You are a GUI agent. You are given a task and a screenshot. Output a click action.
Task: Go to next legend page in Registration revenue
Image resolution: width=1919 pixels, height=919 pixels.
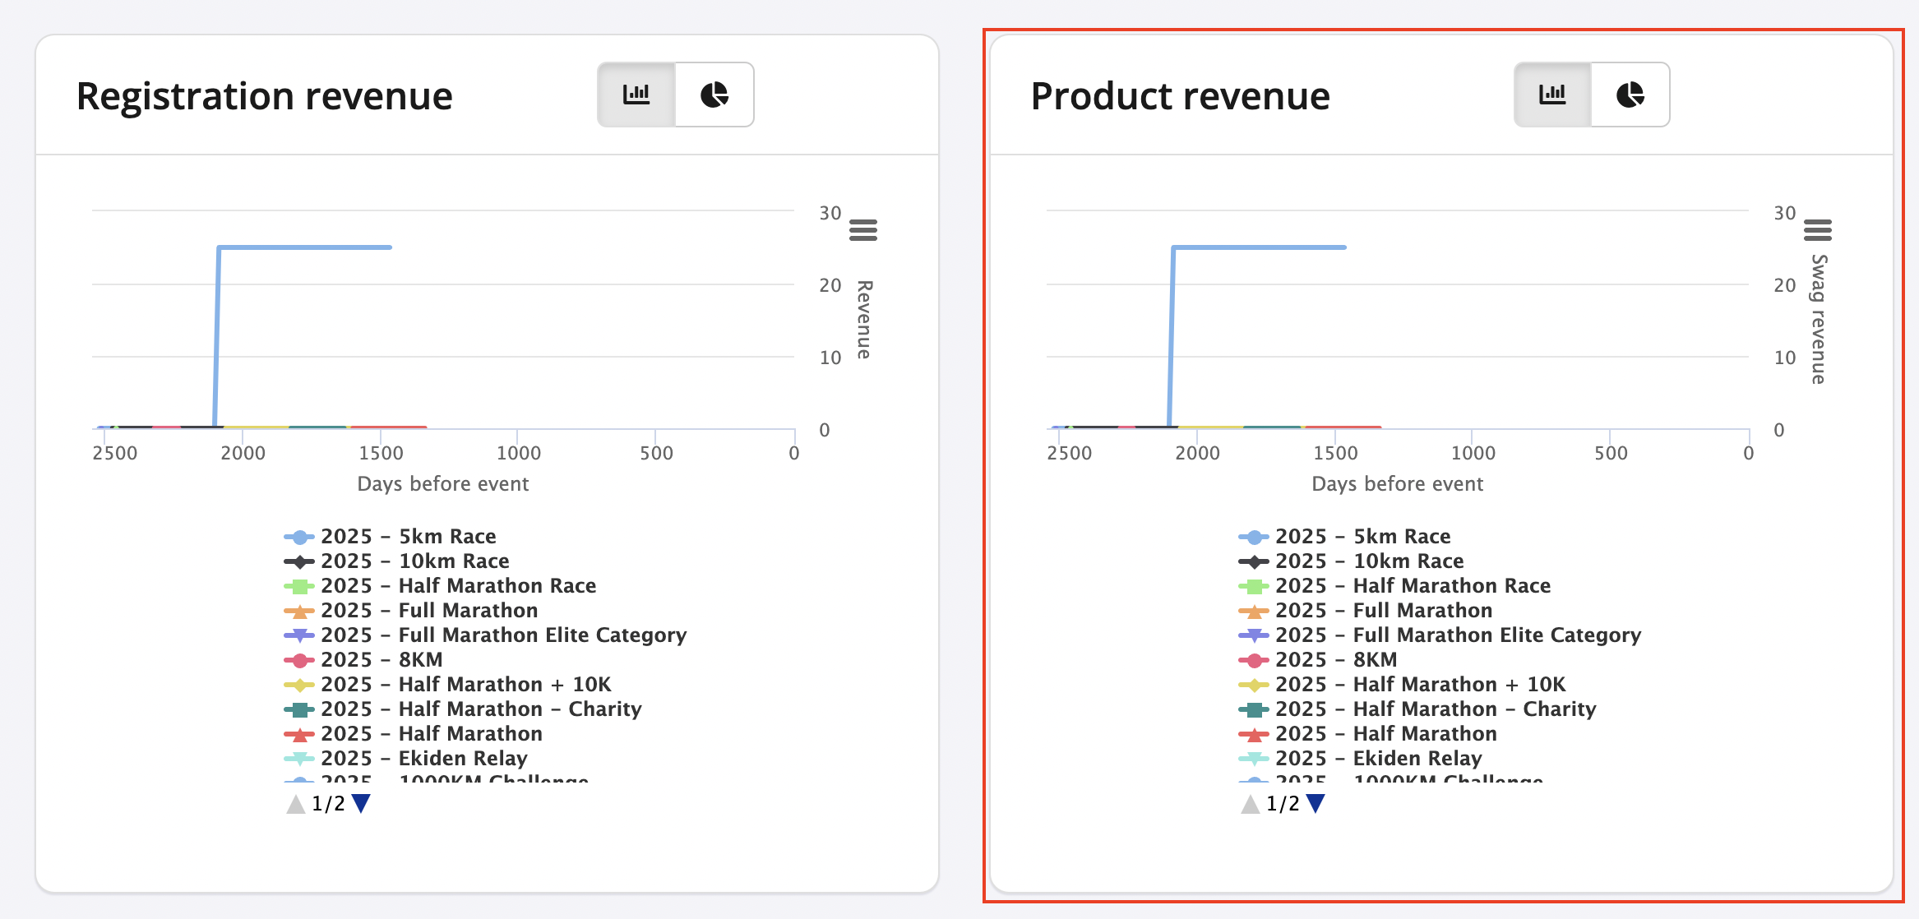click(x=361, y=803)
